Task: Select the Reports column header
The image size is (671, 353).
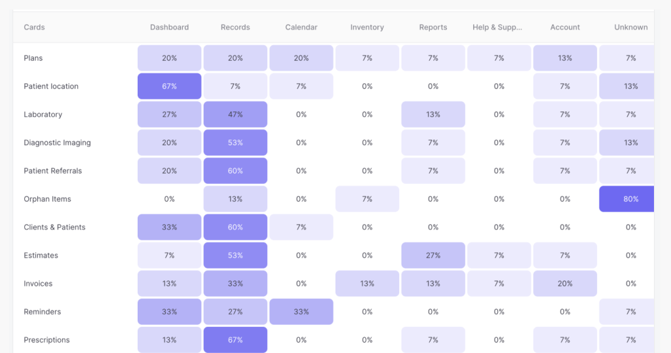Action: coord(433,28)
